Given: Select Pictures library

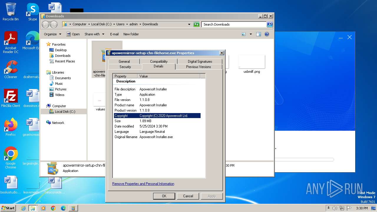Looking at the screenshot, I should (61, 89).
